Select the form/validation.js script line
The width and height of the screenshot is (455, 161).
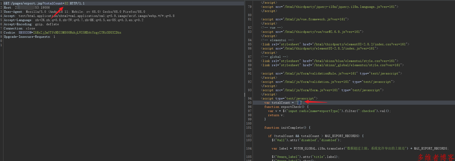328,82
